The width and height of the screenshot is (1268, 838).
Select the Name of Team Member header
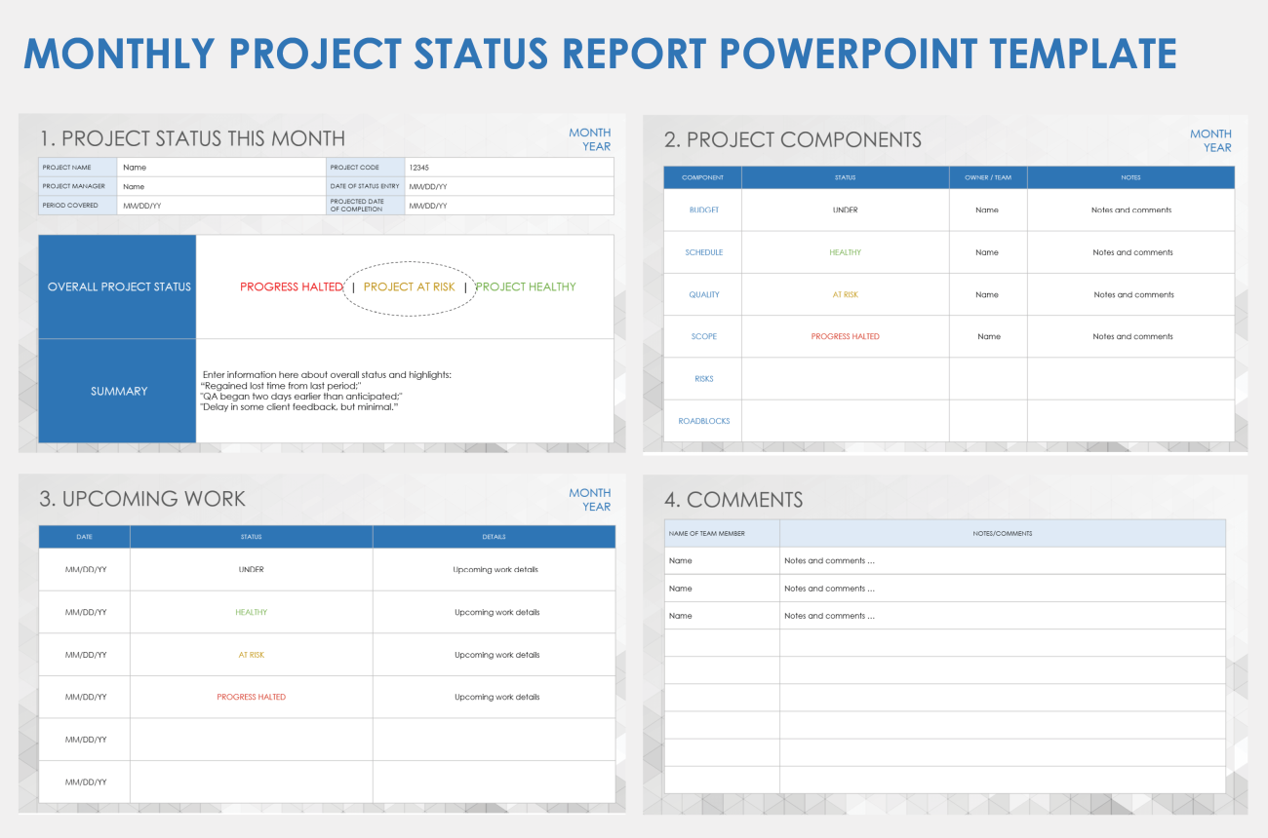[721, 533]
